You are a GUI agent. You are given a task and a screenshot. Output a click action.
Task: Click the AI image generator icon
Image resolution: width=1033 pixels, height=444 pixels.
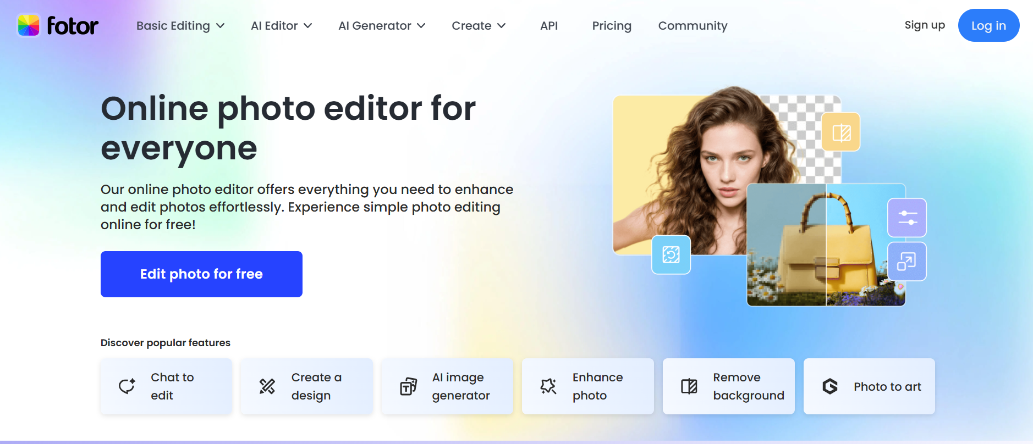[408, 386]
